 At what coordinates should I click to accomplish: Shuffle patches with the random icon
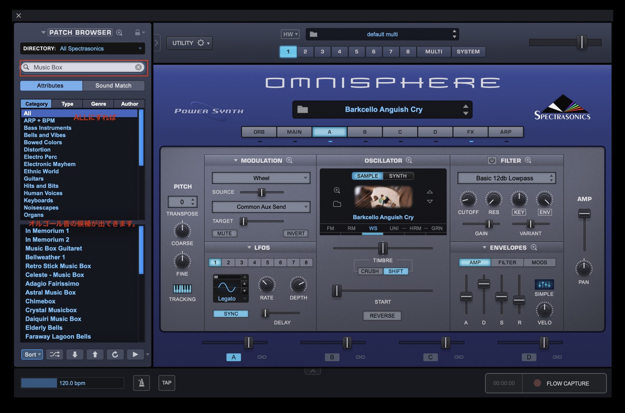click(55, 354)
